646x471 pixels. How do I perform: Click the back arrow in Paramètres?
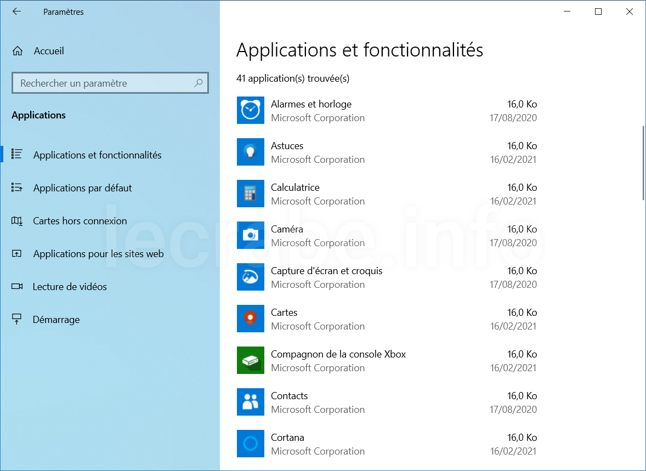coord(16,12)
